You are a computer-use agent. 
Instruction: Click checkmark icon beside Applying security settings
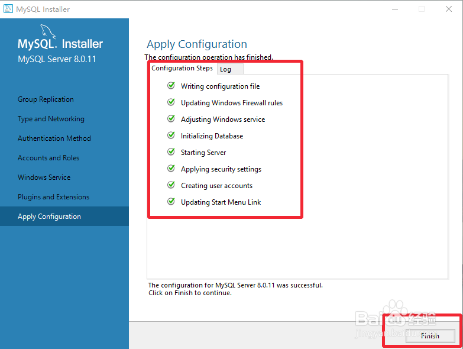coord(171,169)
